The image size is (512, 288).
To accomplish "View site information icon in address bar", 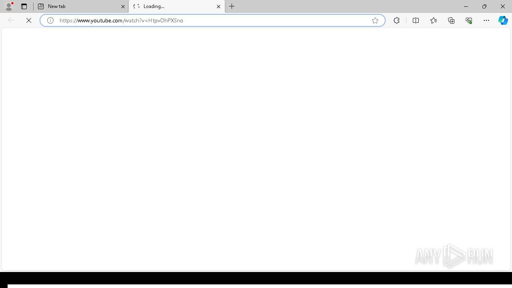I will (x=50, y=20).
